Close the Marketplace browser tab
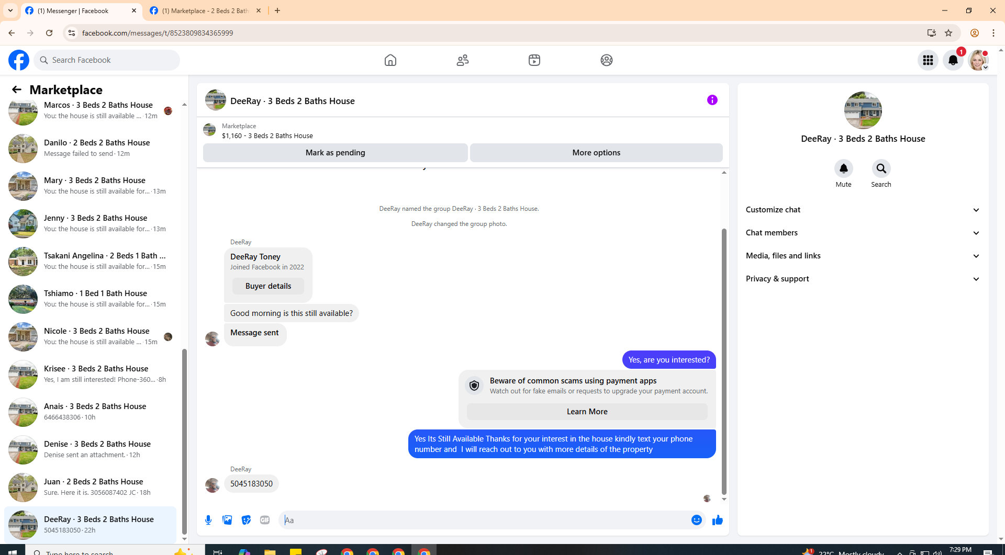The image size is (1005, 555). coord(259,10)
